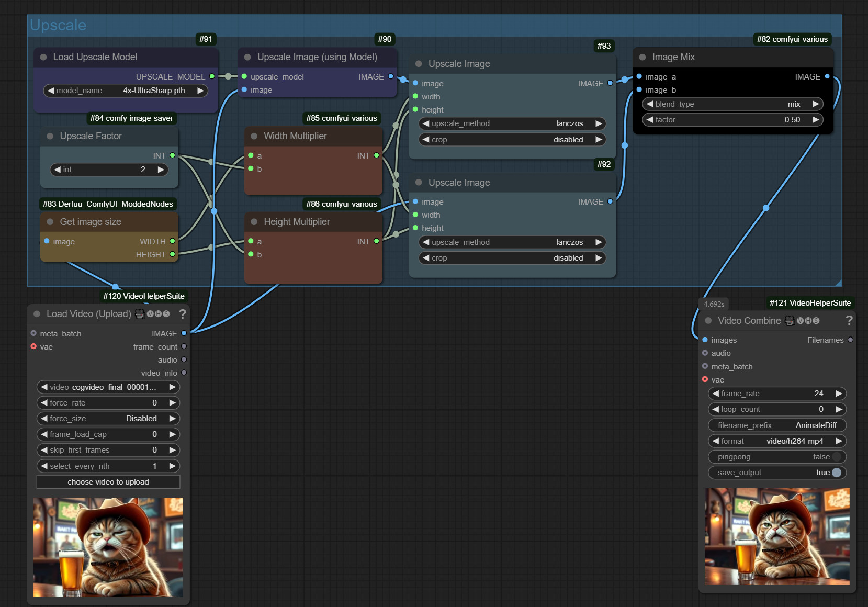
Task: Collapse the Video Combine node dot
Action: pos(708,321)
